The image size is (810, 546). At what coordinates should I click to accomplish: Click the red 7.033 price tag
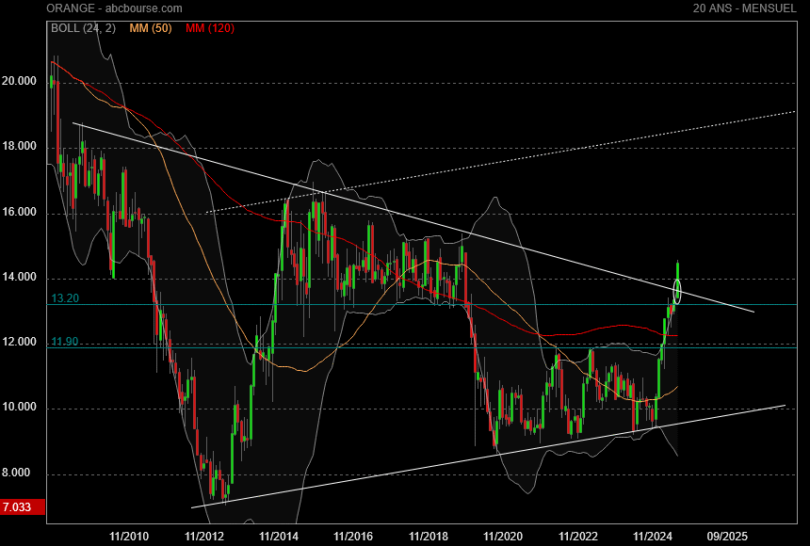click(x=23, y=507)
